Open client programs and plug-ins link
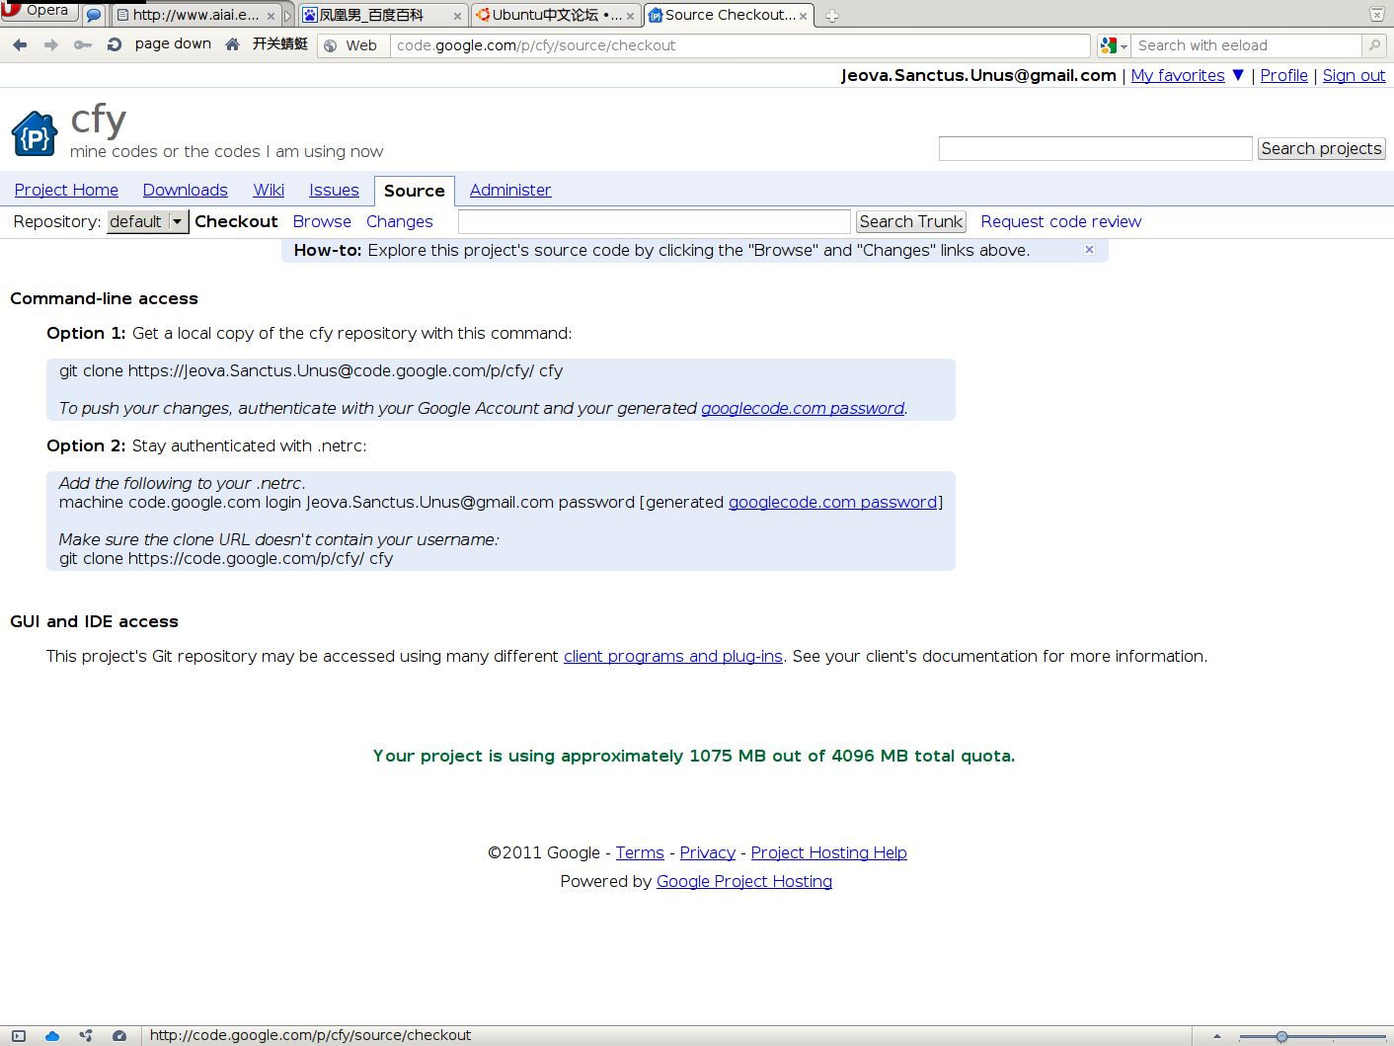Image resolution: width=1394 pixels, height=1046 pixels. [673, 657]
